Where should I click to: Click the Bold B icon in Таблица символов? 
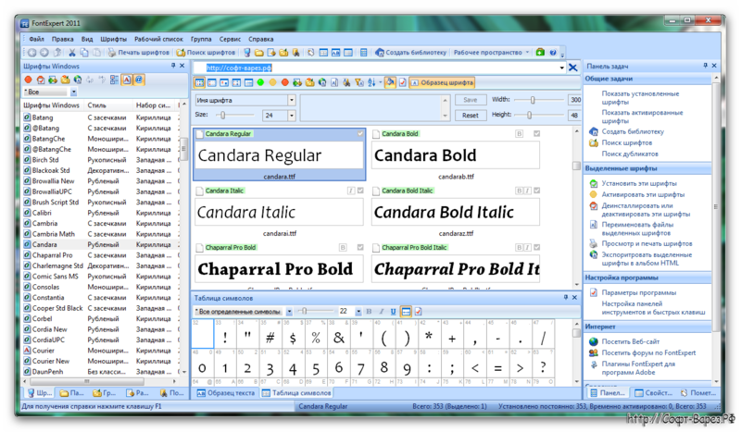pos(369,312)
